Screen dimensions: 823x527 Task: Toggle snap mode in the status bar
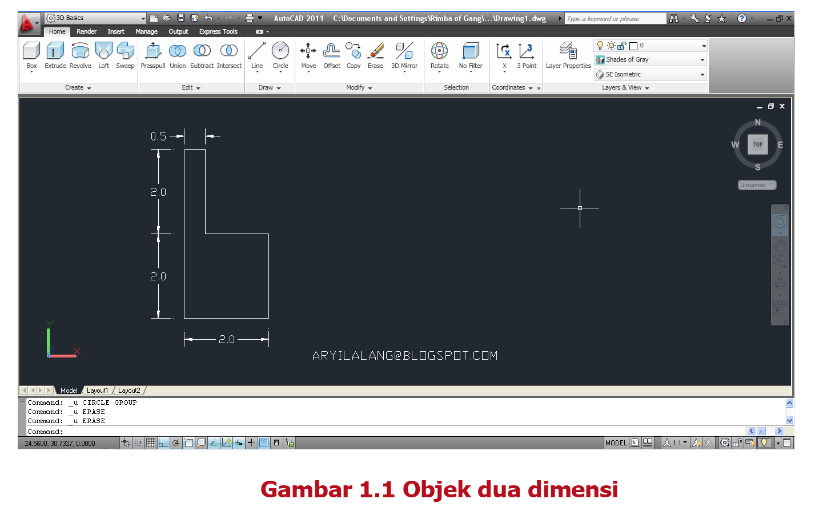(138, 442)
